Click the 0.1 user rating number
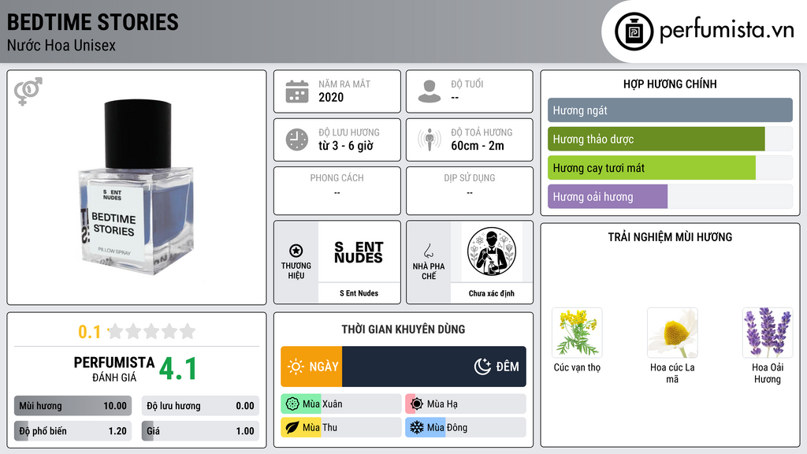807x454 pixels. coord(90,332)
